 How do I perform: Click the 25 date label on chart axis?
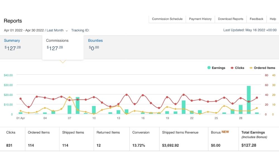(216, 118)
